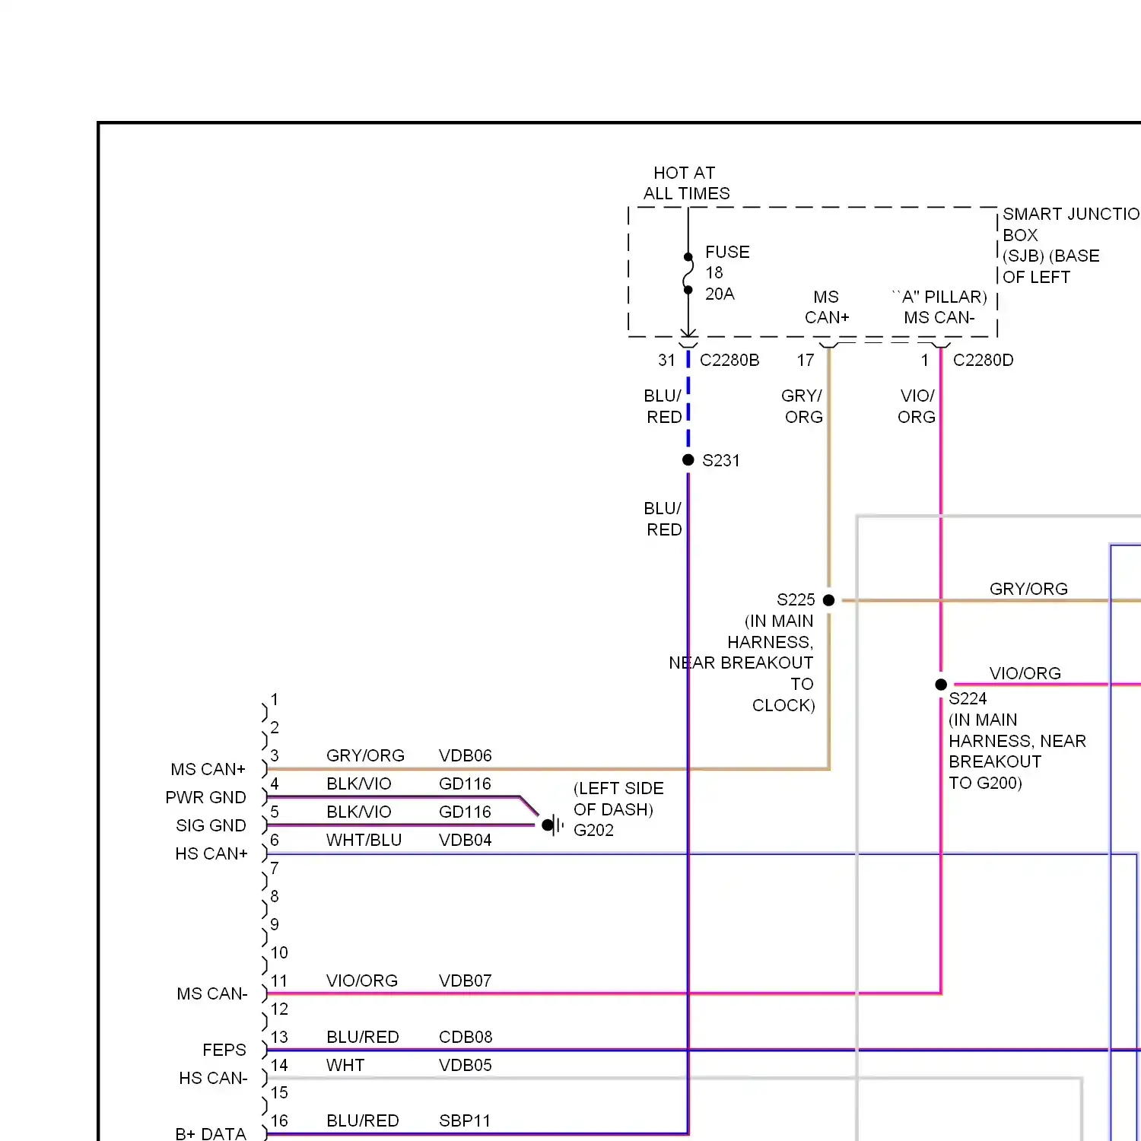Select the VDB04 circuit code
This screenshot has height=1141, width=1141.
tap(465, 840)
